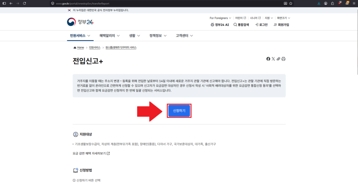Click the red shield extension icon with badge
This screenshot has height=183, width=358.
click(340, 3)
